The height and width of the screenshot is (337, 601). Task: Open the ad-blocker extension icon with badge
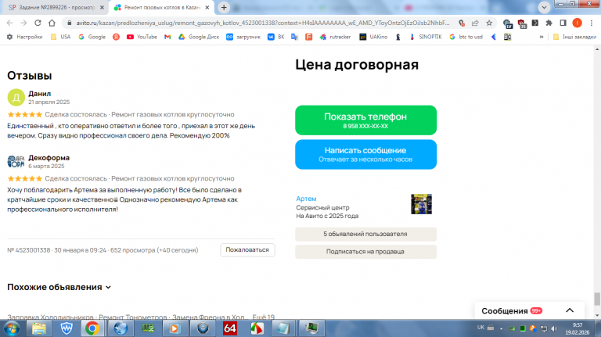[x=522, y=23]
